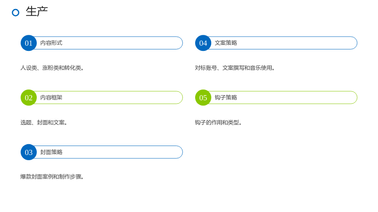Click the rounded right end of 封面策略 bar
378x212 pixels.
pos(179,152)
